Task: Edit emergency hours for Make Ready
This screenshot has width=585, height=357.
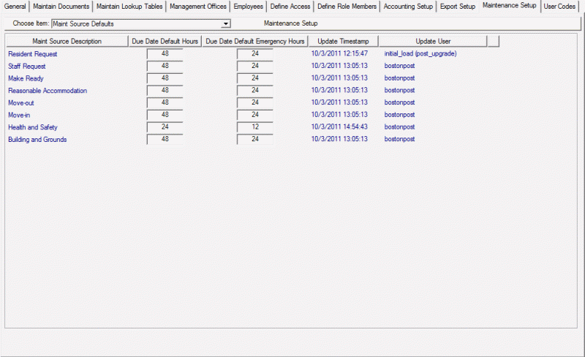Action: (x=254, y=78)
